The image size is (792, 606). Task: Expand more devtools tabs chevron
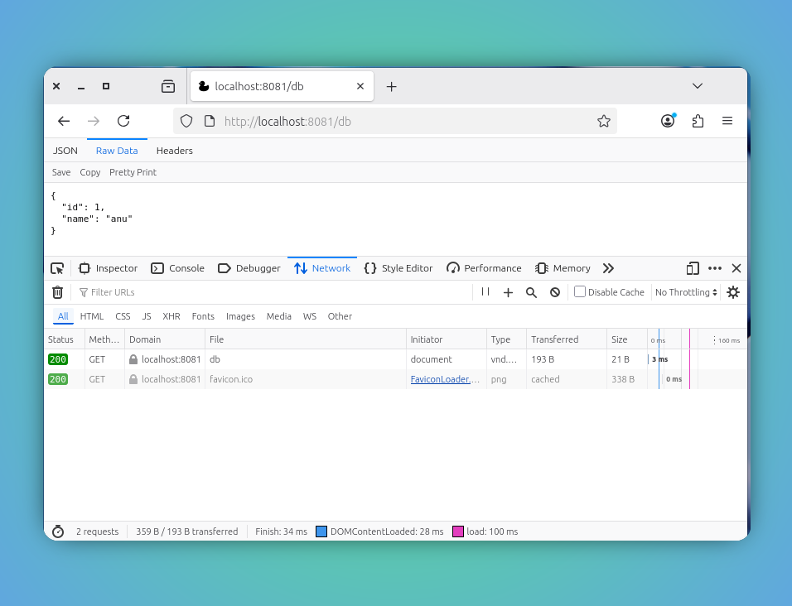coord(608,268)
